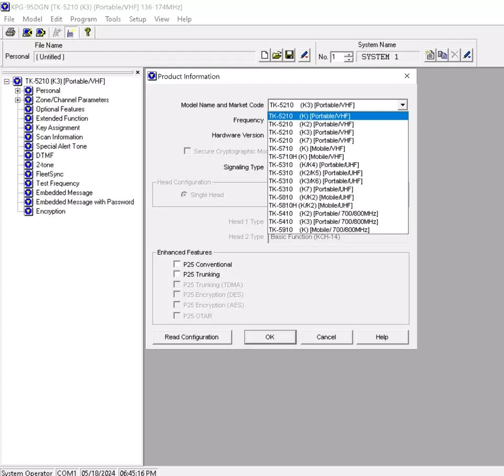Click the Read Data from Radio icon
Image resolution: width=504 pixels, height=476 pixels.
coord(27,33)
